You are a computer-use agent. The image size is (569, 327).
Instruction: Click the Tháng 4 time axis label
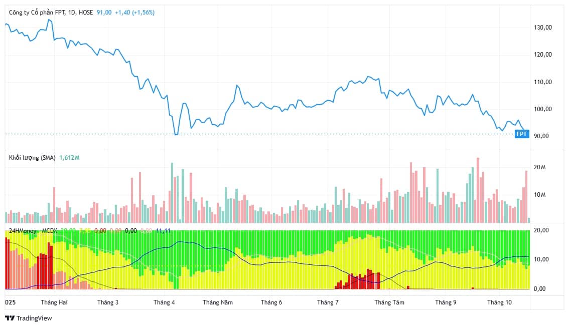164,302
